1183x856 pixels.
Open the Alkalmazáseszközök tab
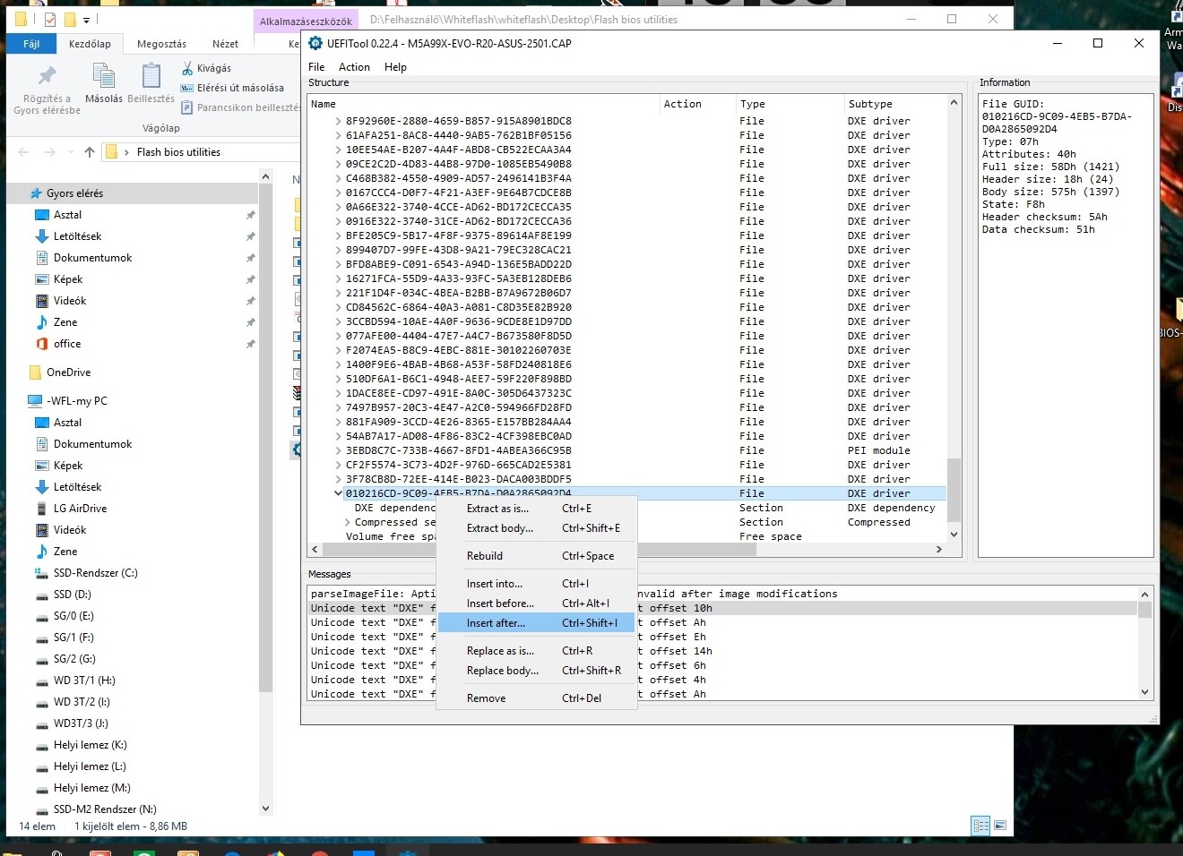pyautogui.click(x=307, y=21)
